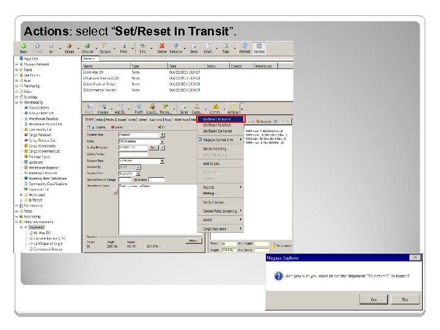
Task: Collapse the Warehousing tree node
Action: tap(16, 103)
